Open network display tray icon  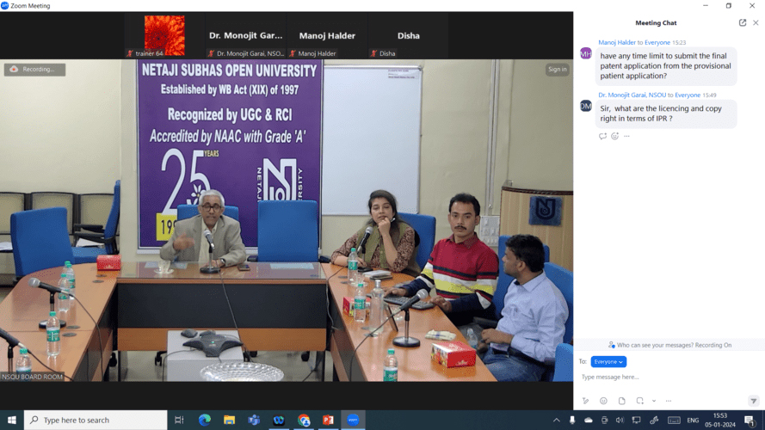pyautogui.click(x=636, y=421)
